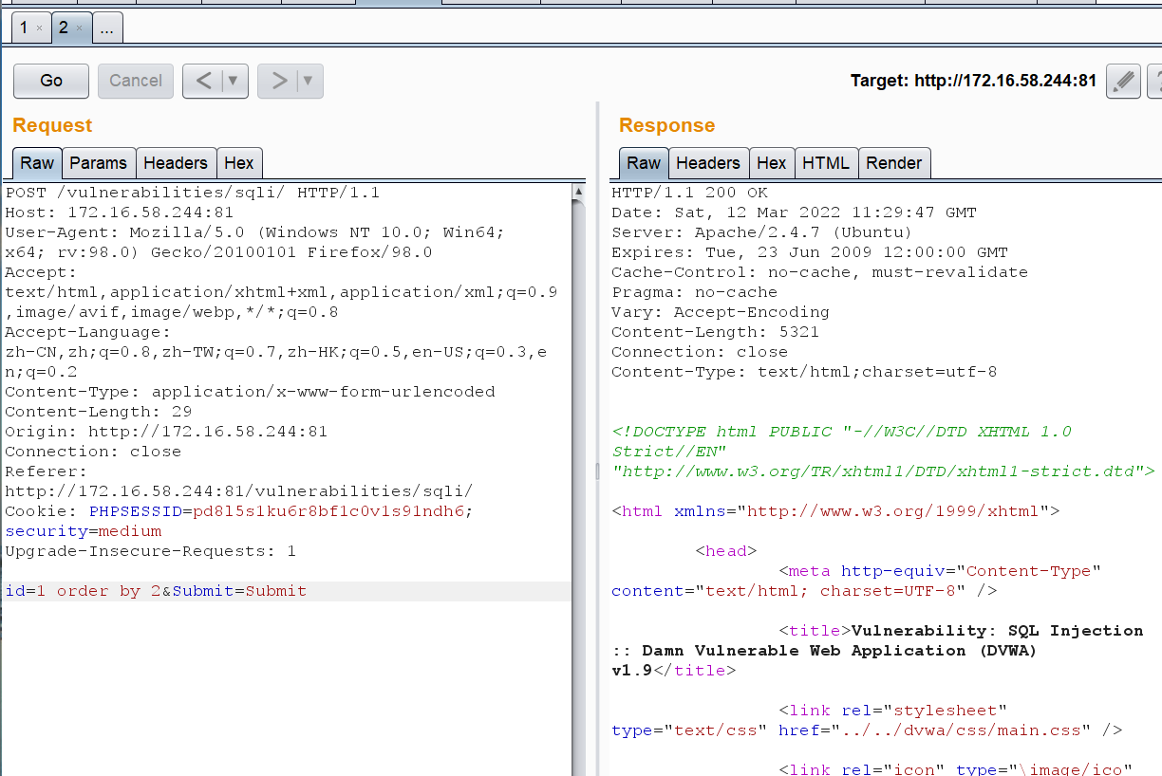Click Pragma: no-cache response header
Viewport: 1162px width, 776px height.
click(695, 292)
